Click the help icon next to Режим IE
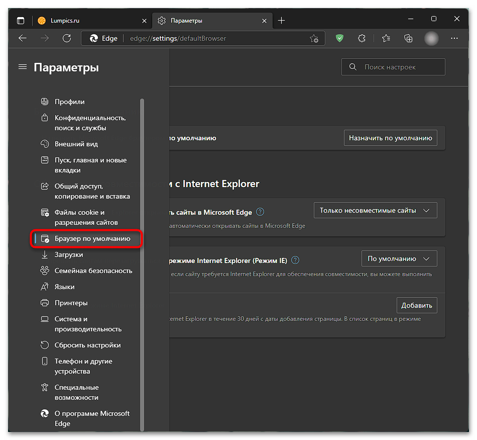The width and height of the screenshot is (477, 440). coord(295,260)
